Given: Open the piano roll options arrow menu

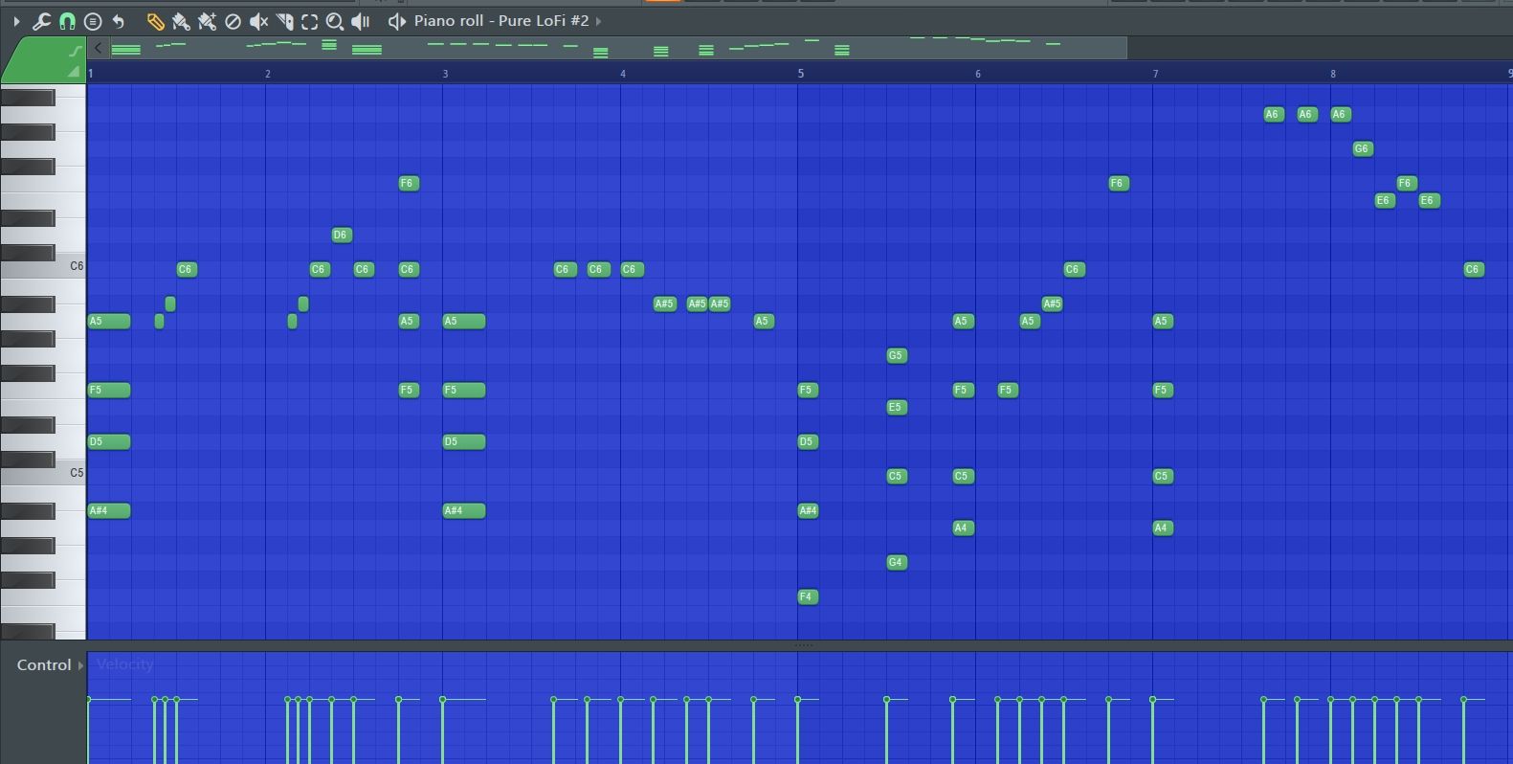Looking at the screenshot, I should pos(16,21).
